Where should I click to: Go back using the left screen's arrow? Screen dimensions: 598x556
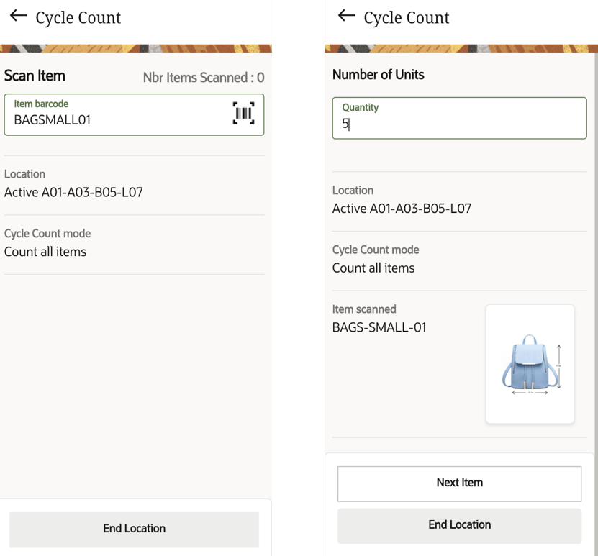pos(18,16)
